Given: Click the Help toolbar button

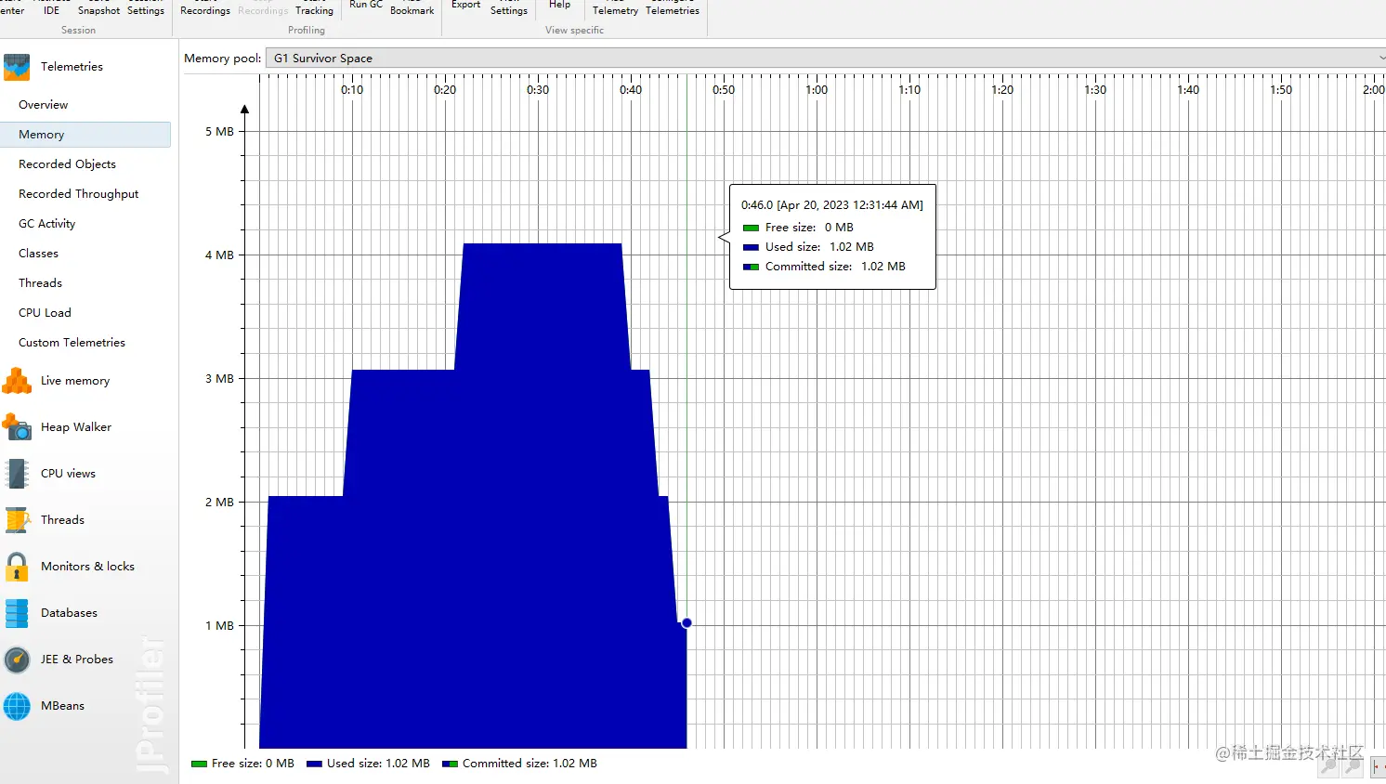Looking at the screenshot, I should [559, 6].
